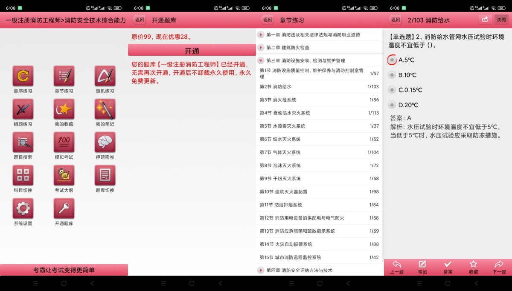Image resolution: width=512 pixels, height=291 pixels.
Task: Tap 返回 on 章节练习 screen
Action: (268, 20)
